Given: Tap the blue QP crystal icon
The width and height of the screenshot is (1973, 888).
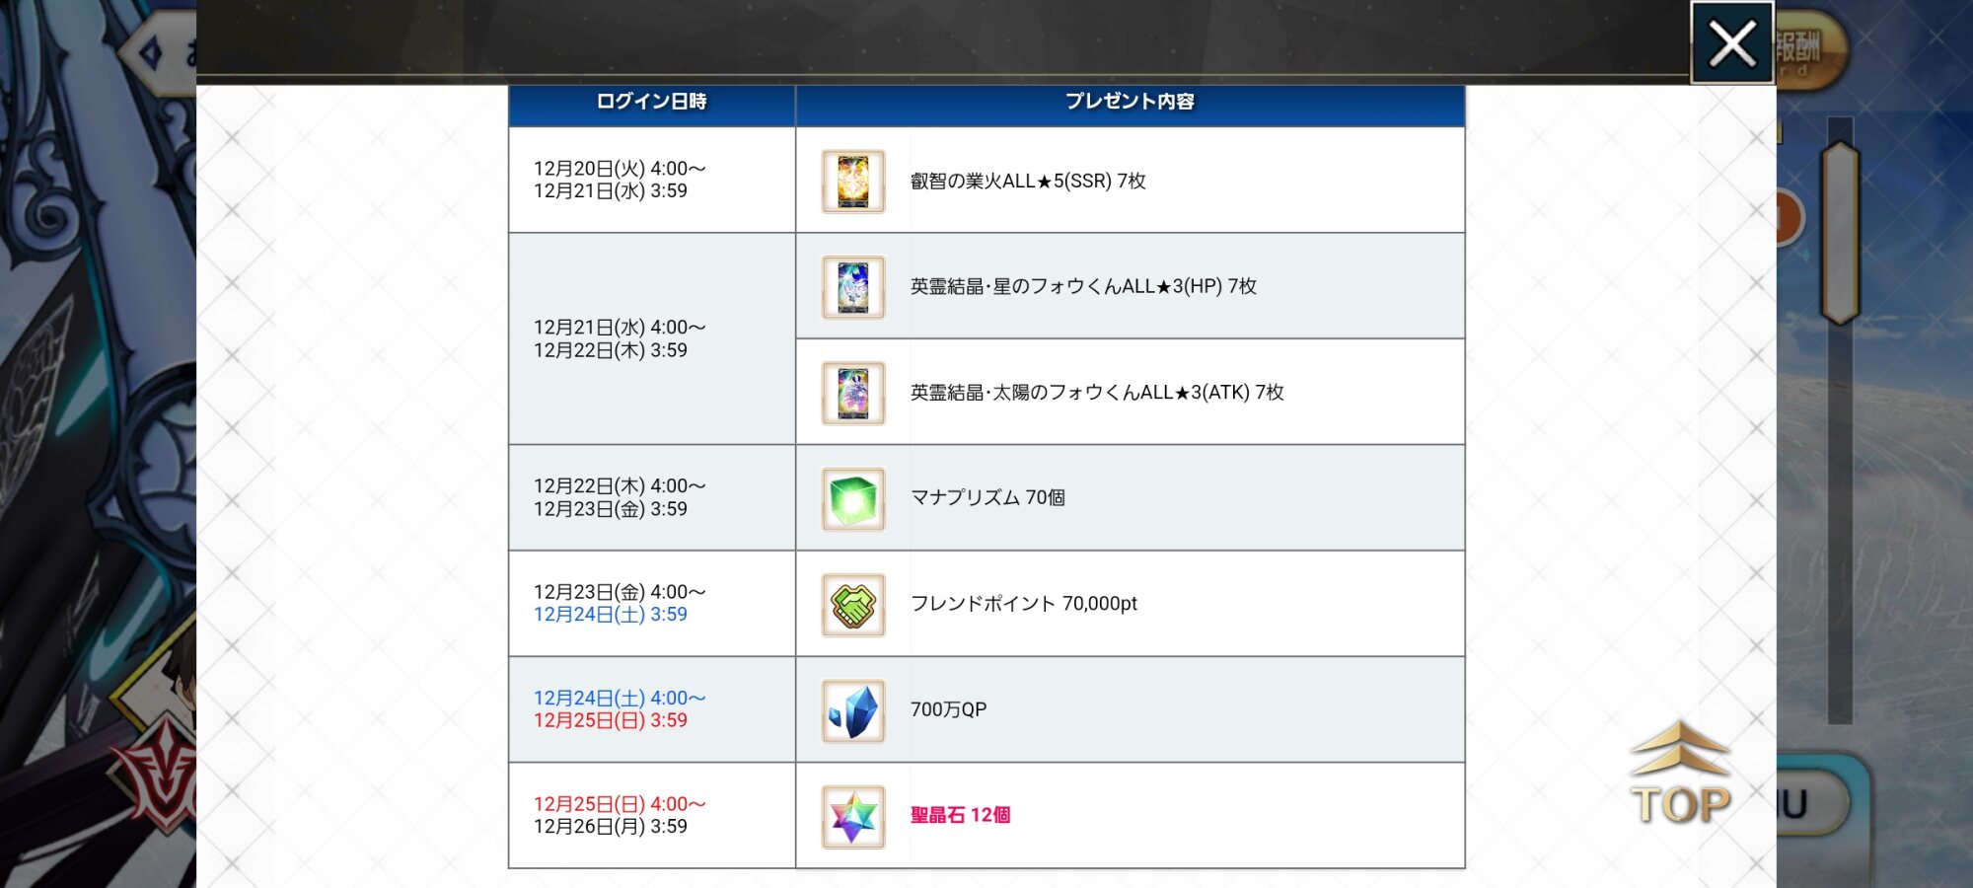Looking at the screenshot, I should click(x=853, y=710).
